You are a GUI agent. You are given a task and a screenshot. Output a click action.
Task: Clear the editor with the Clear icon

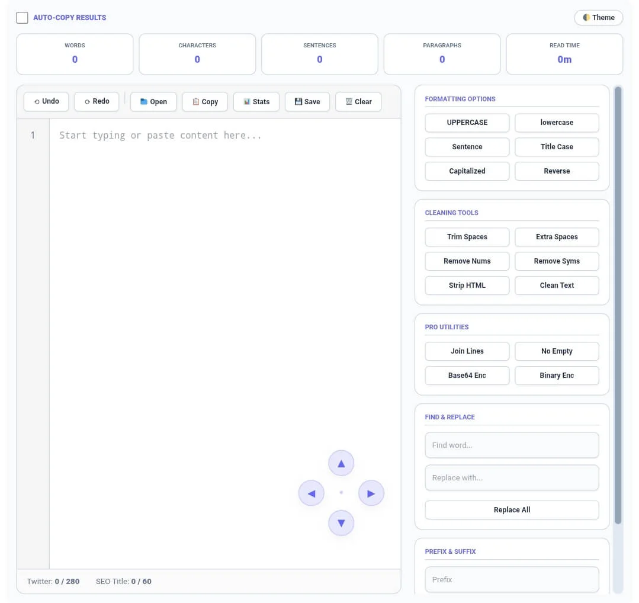[x=348, y=101]
